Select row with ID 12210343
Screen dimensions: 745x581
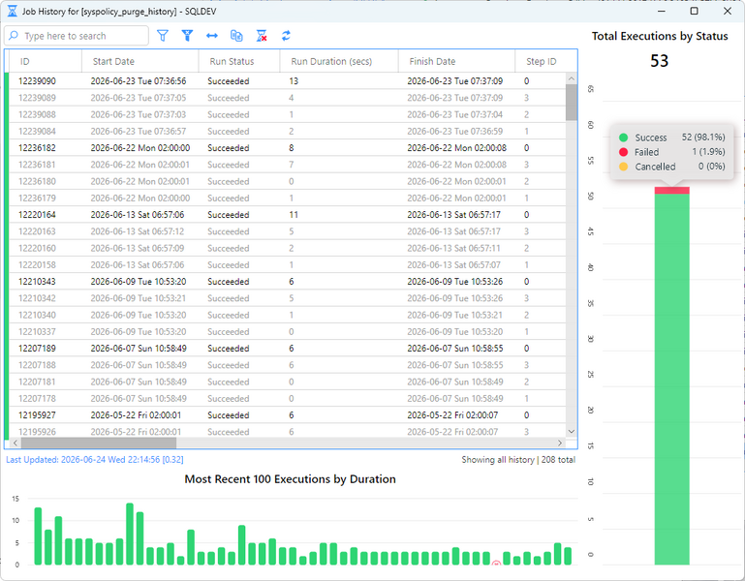click(x=288, y=282)
